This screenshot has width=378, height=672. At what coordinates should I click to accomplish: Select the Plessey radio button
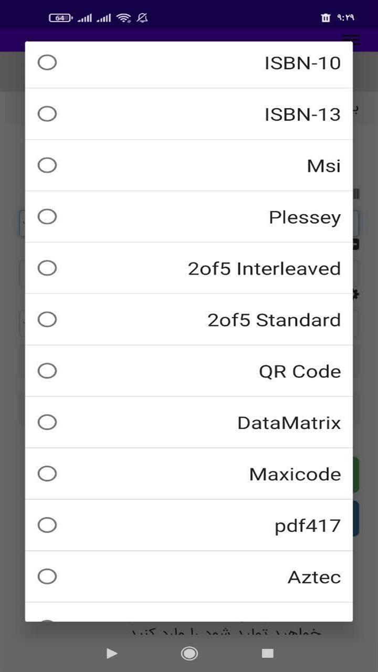tap(47, 217)
